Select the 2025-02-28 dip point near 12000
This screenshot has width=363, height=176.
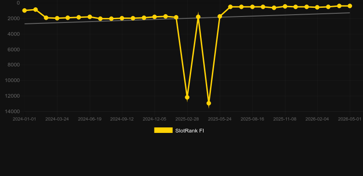(x=187, y=97)
